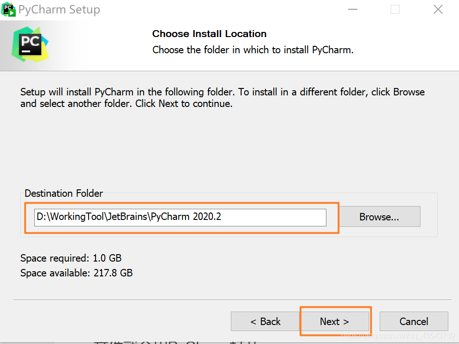The height and width of the screenshot is (344, 459).
Task: Click the Choose Install Location heading
Action: click(x=209, y=34)
